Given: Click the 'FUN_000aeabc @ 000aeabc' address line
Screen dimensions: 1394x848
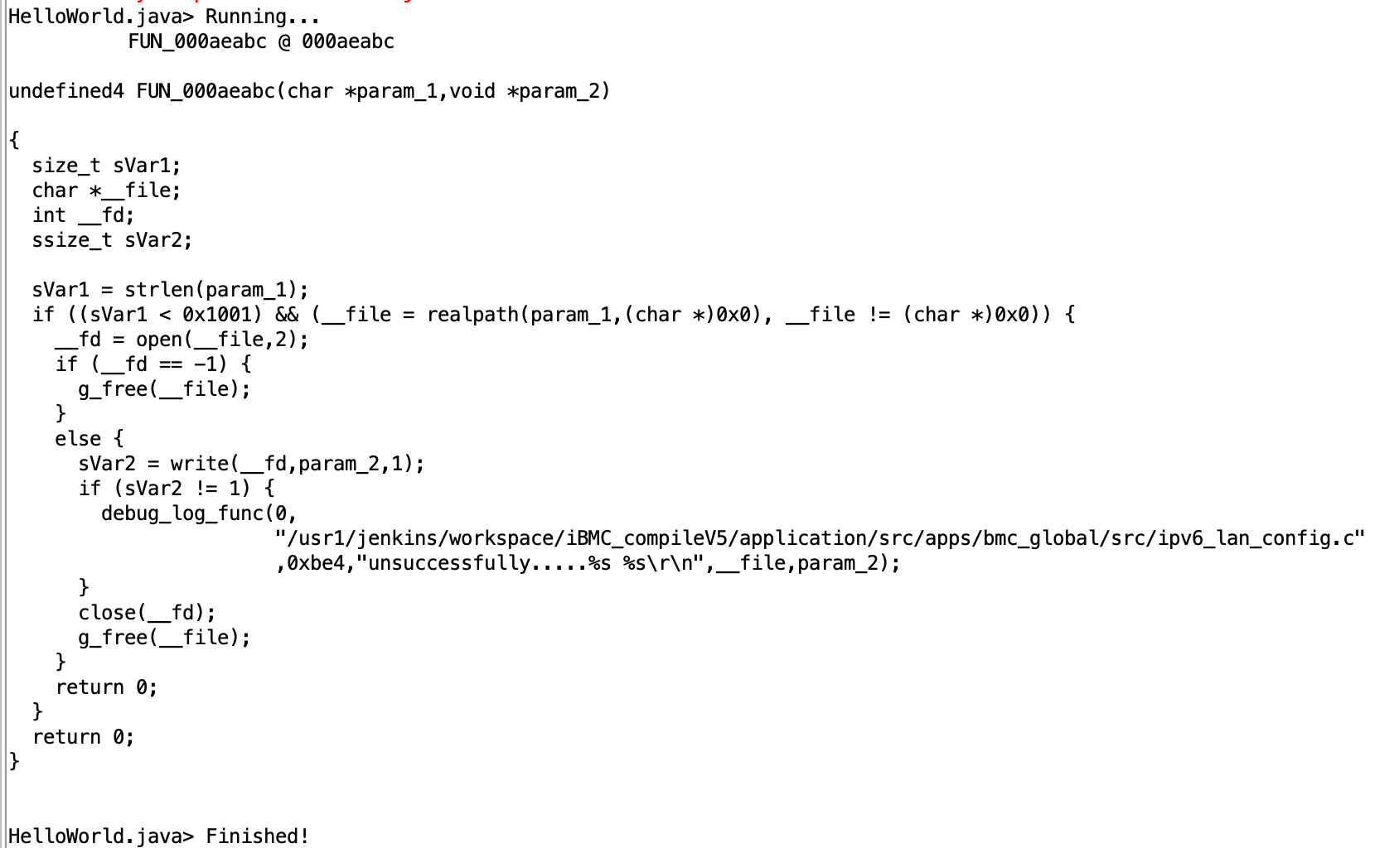Looking at the screenshot, I should 261,41.
